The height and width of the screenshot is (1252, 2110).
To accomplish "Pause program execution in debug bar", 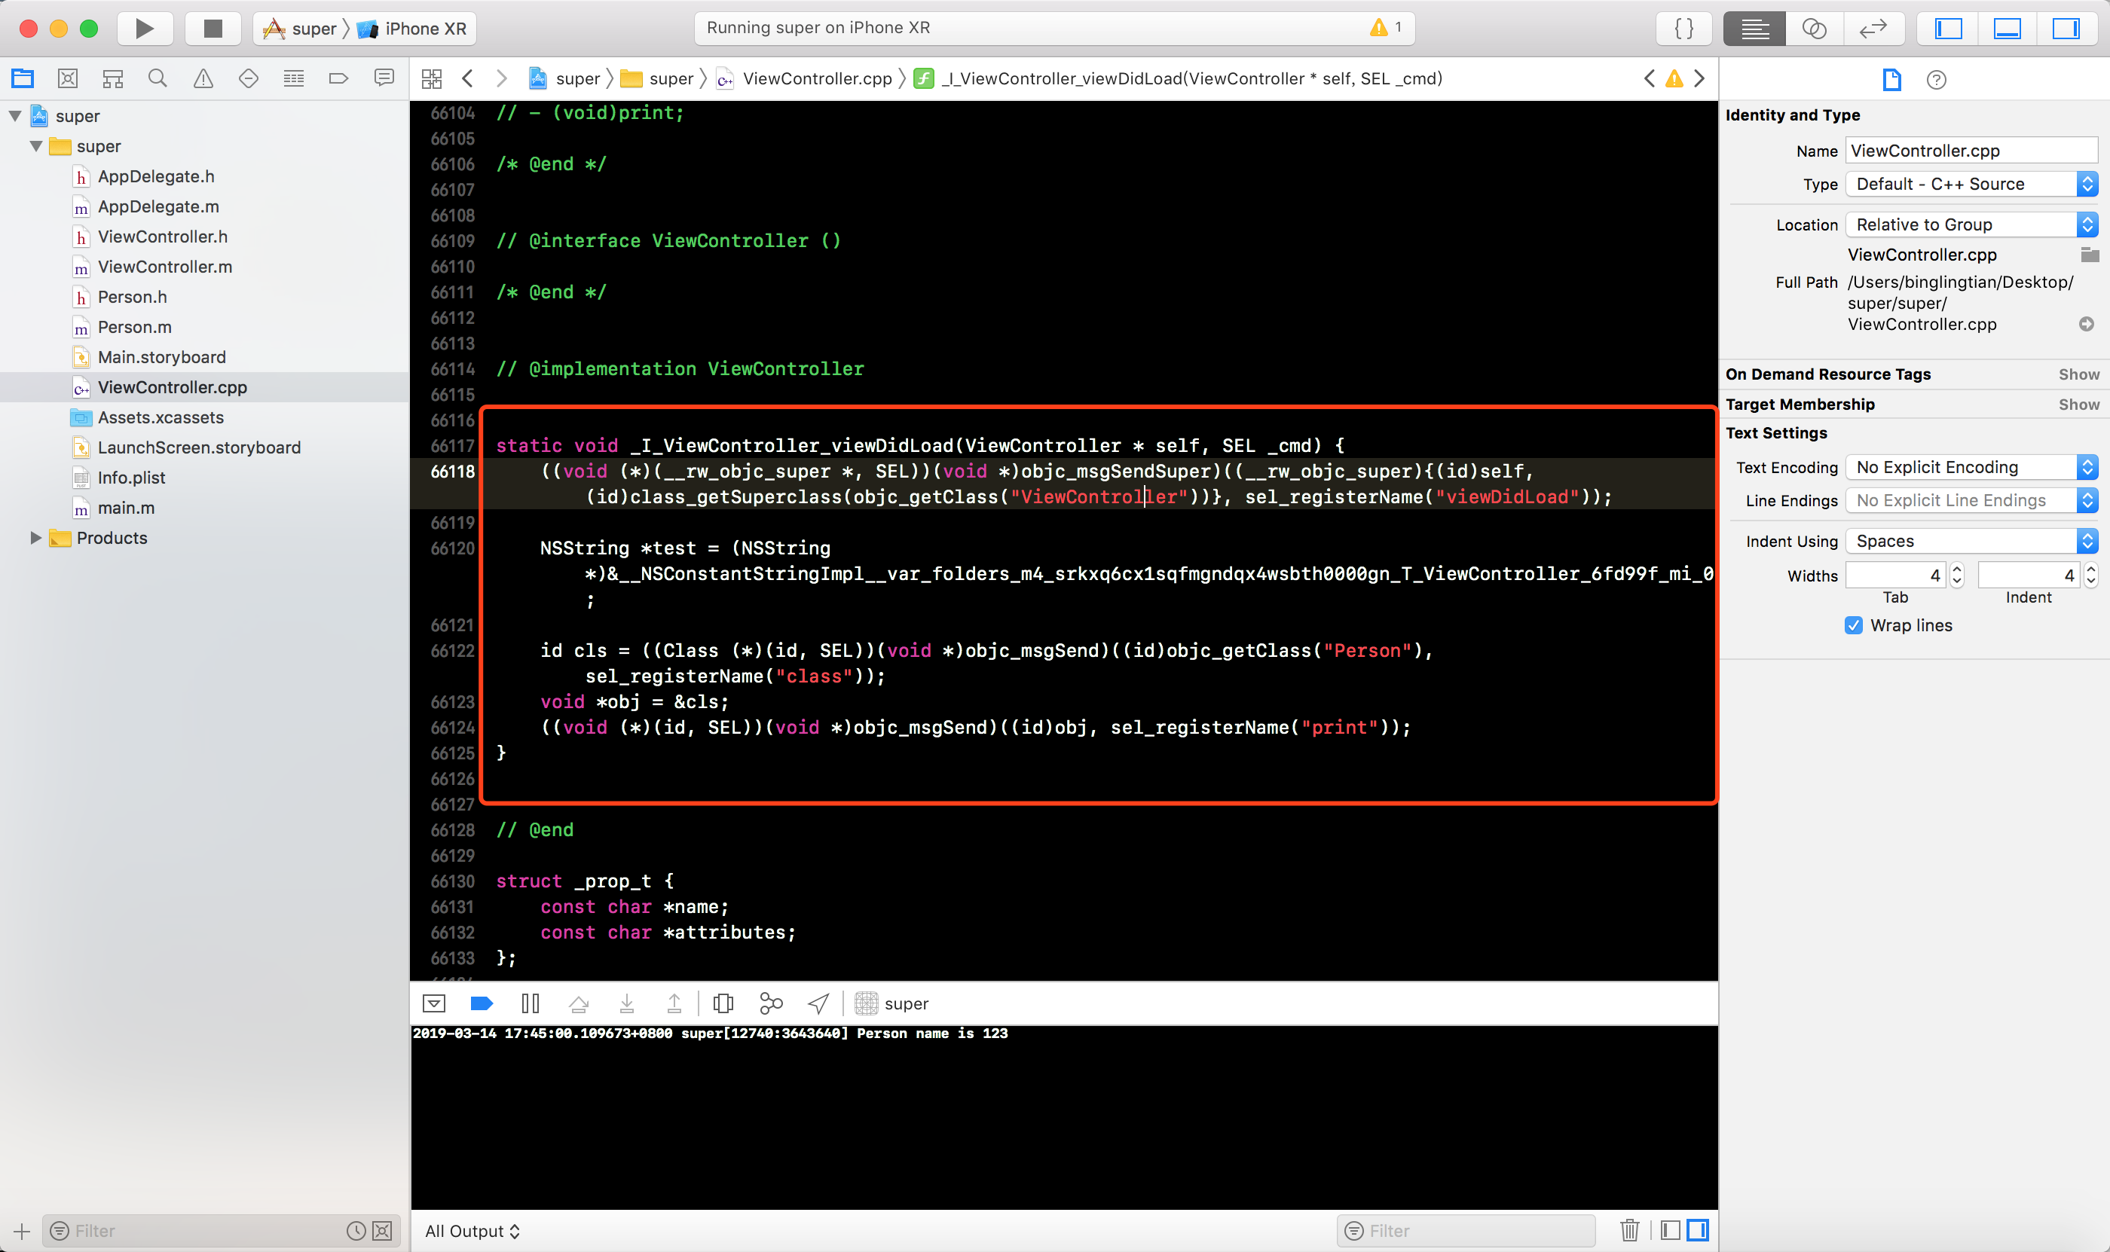I will pos(530,1003).
